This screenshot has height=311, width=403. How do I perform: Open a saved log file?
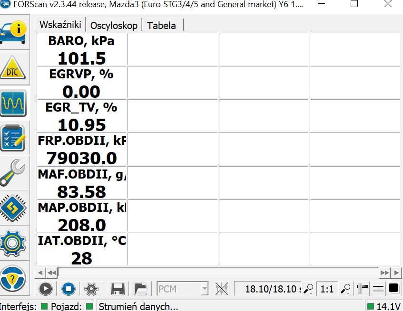(140, 289)
